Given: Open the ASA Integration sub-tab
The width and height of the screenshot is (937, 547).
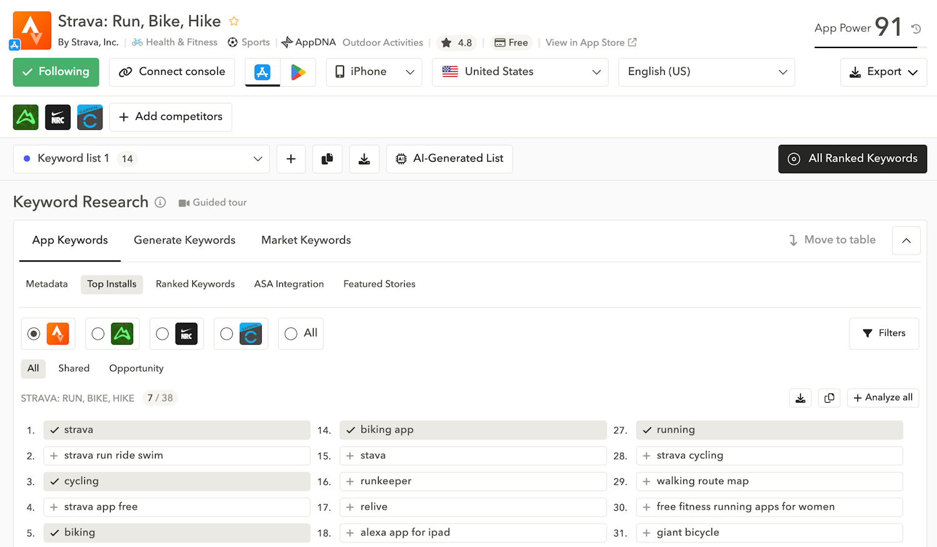Looking at the screenshot, I should tap(289, 284).
